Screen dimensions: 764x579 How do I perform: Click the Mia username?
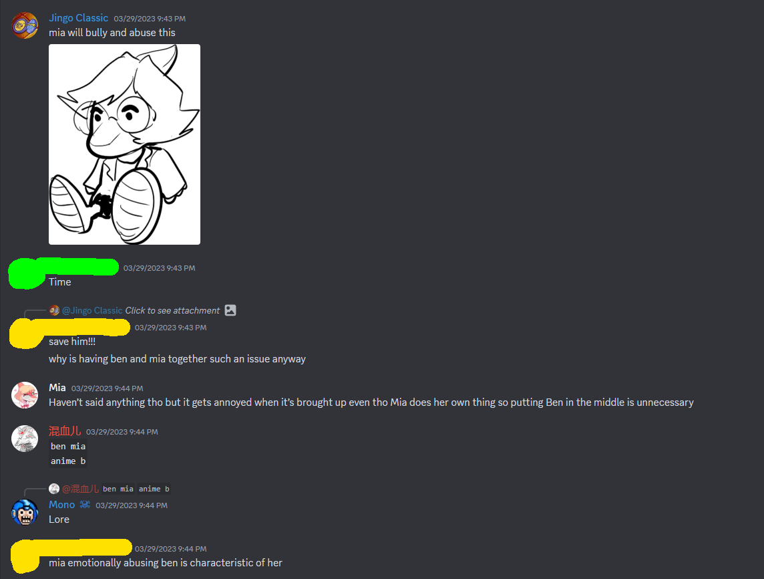pyautogui.click(x=57, y=387)
